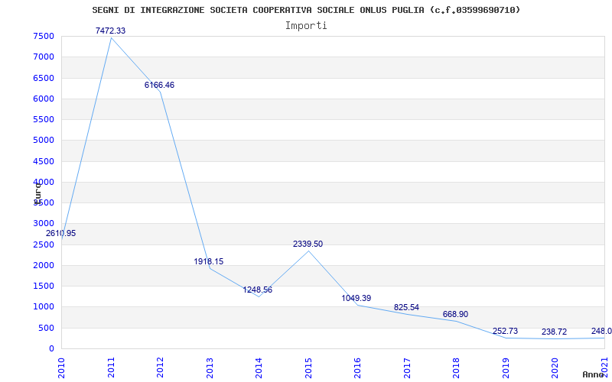Select the 1049.39 data label
The height and width of the screenshot is (382, 612).
356,298
